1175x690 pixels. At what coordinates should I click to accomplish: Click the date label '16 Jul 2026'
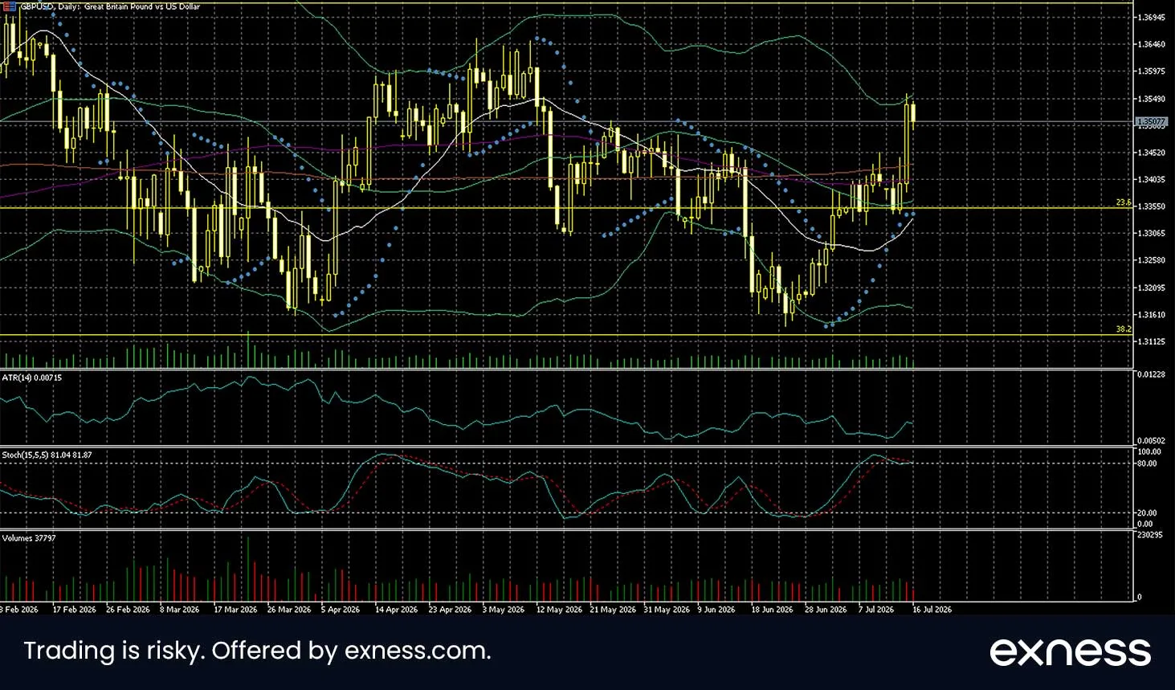[932, 610]
